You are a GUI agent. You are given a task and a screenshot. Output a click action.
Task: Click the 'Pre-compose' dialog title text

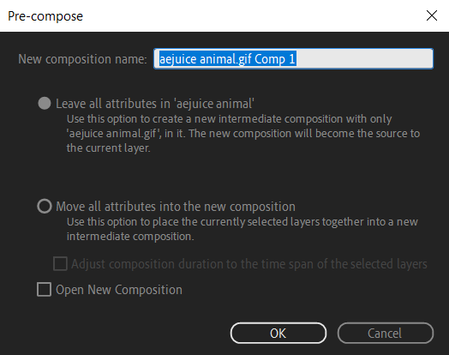(45, 16)
